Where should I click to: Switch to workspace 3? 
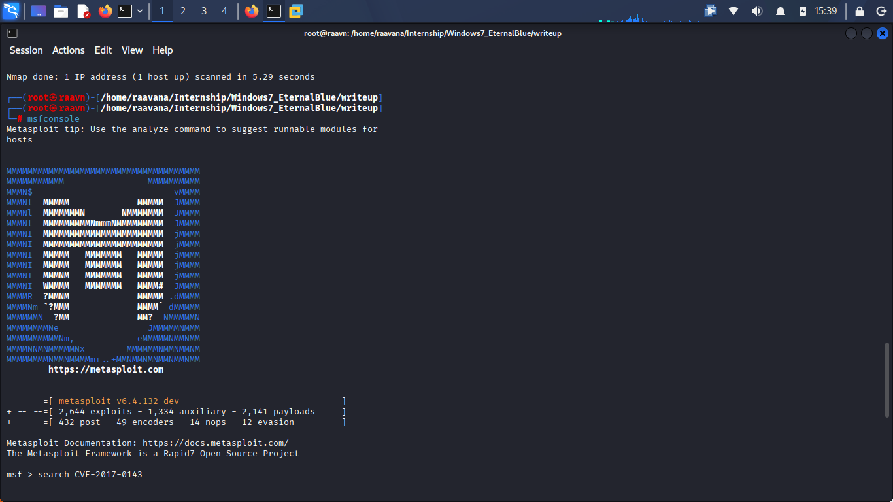pos(204,11)
